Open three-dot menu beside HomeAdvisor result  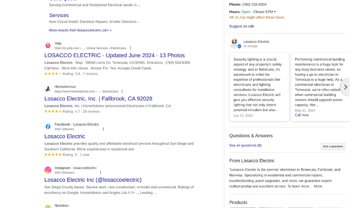[x=122, y=91]
